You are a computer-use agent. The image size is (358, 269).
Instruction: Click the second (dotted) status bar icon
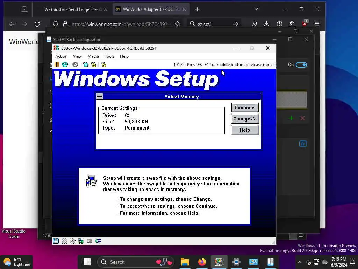64,241
